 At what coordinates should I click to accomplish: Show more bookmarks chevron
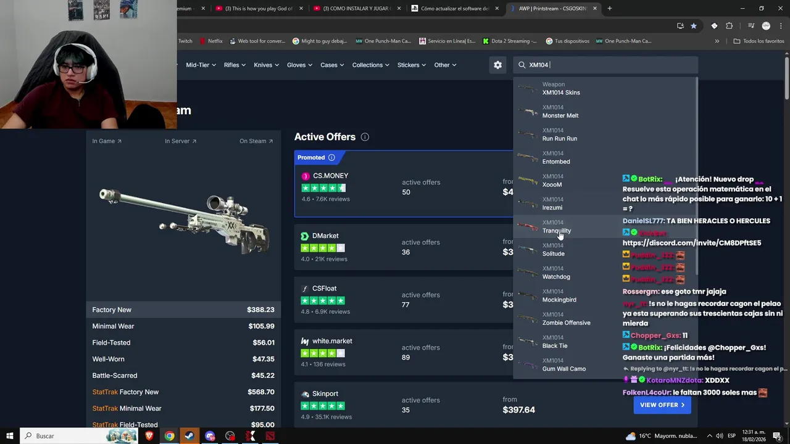[x=717, y=41]
